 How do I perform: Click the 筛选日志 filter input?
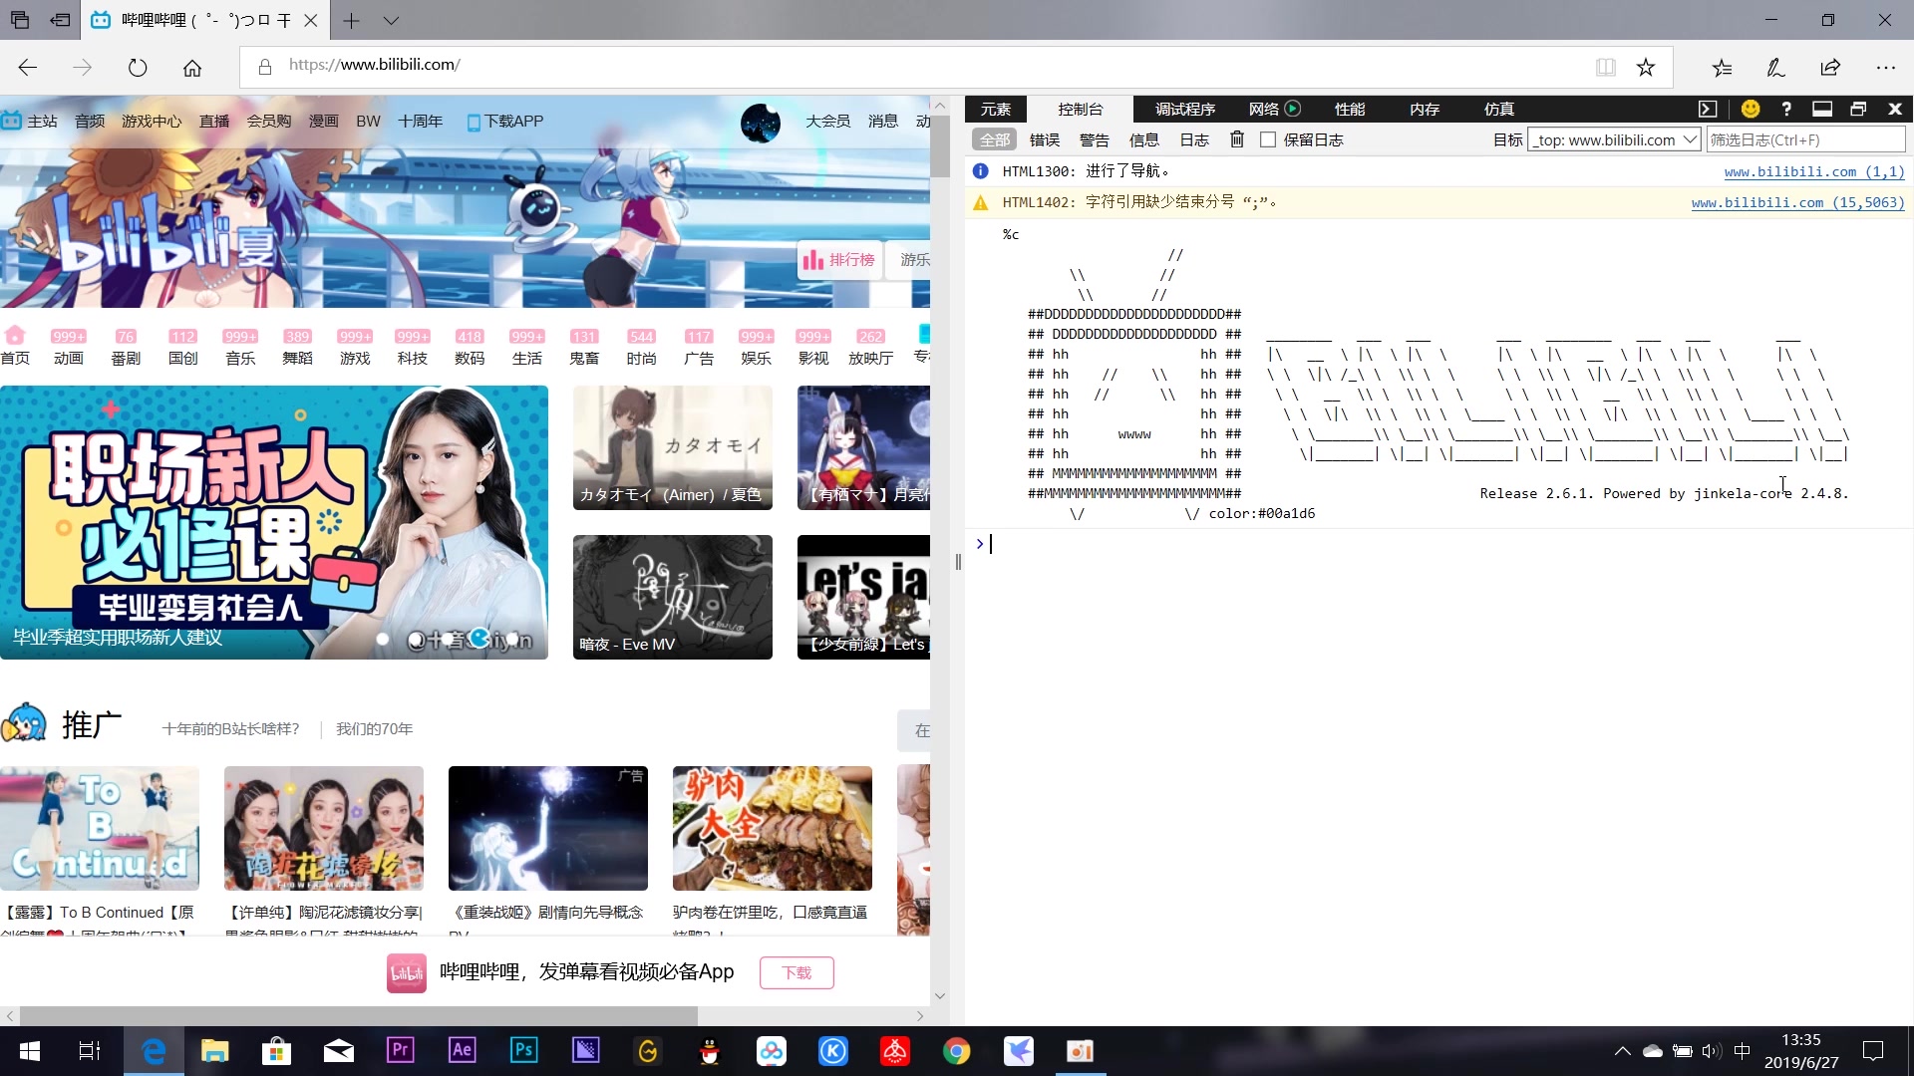[1805, 139]
